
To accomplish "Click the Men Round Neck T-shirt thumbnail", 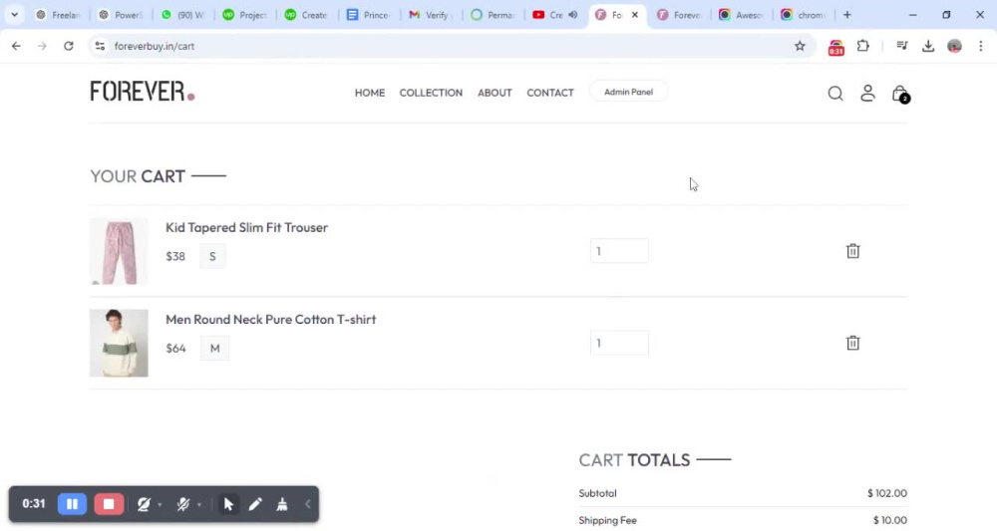I will tap(119, 343).
